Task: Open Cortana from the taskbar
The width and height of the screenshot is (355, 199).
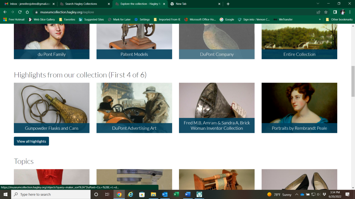Action: click(x=96, y=194)
